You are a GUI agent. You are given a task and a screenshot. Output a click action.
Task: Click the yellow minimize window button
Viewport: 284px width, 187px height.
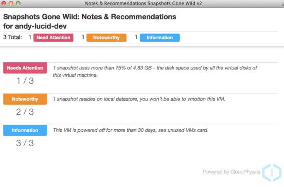click(11, 3)
